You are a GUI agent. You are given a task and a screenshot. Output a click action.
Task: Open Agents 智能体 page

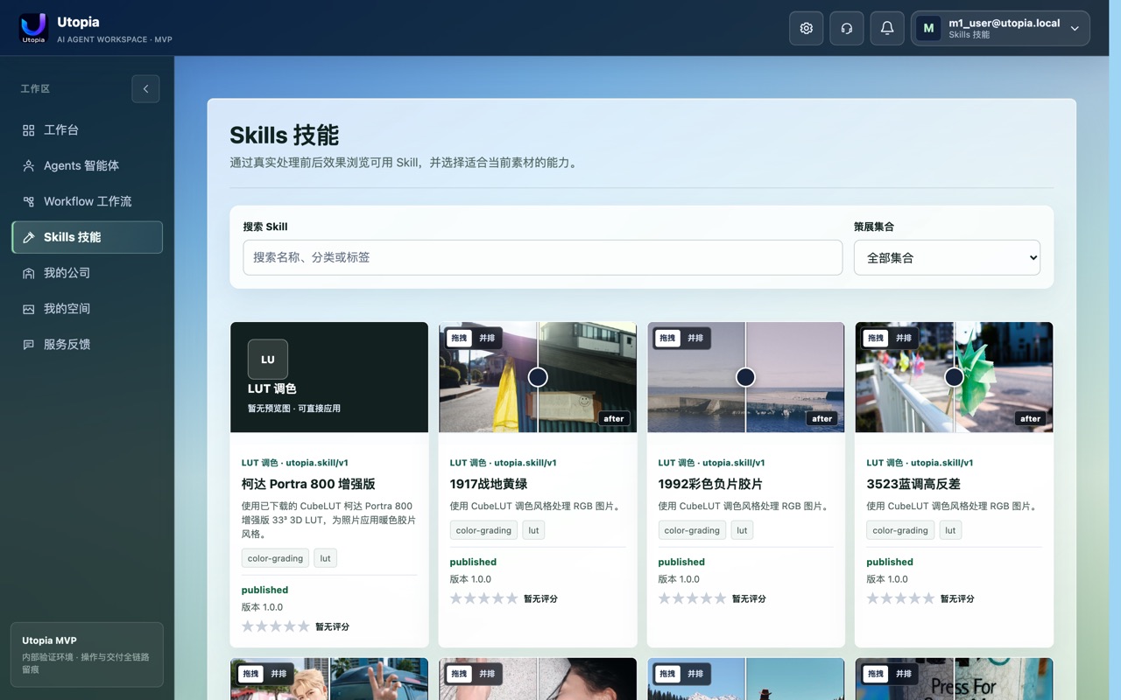87,165
